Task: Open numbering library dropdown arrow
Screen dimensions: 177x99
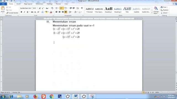Action: (63, 8)
